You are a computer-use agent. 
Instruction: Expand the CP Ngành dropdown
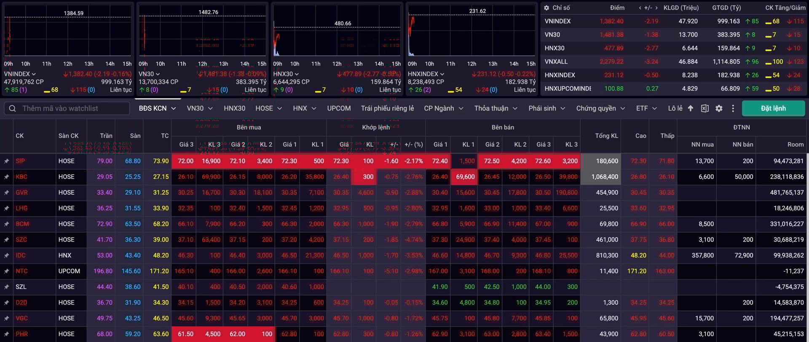(x=461, y=109)
